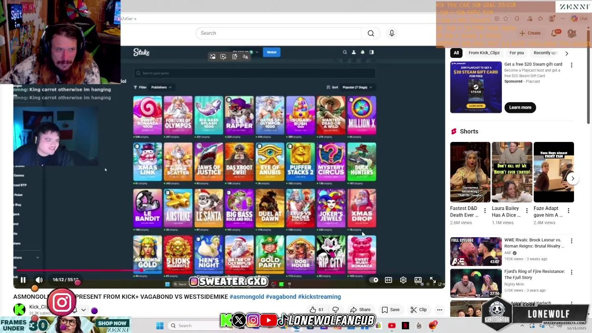Click Edge favorites star icon

(x=506, y=18)
